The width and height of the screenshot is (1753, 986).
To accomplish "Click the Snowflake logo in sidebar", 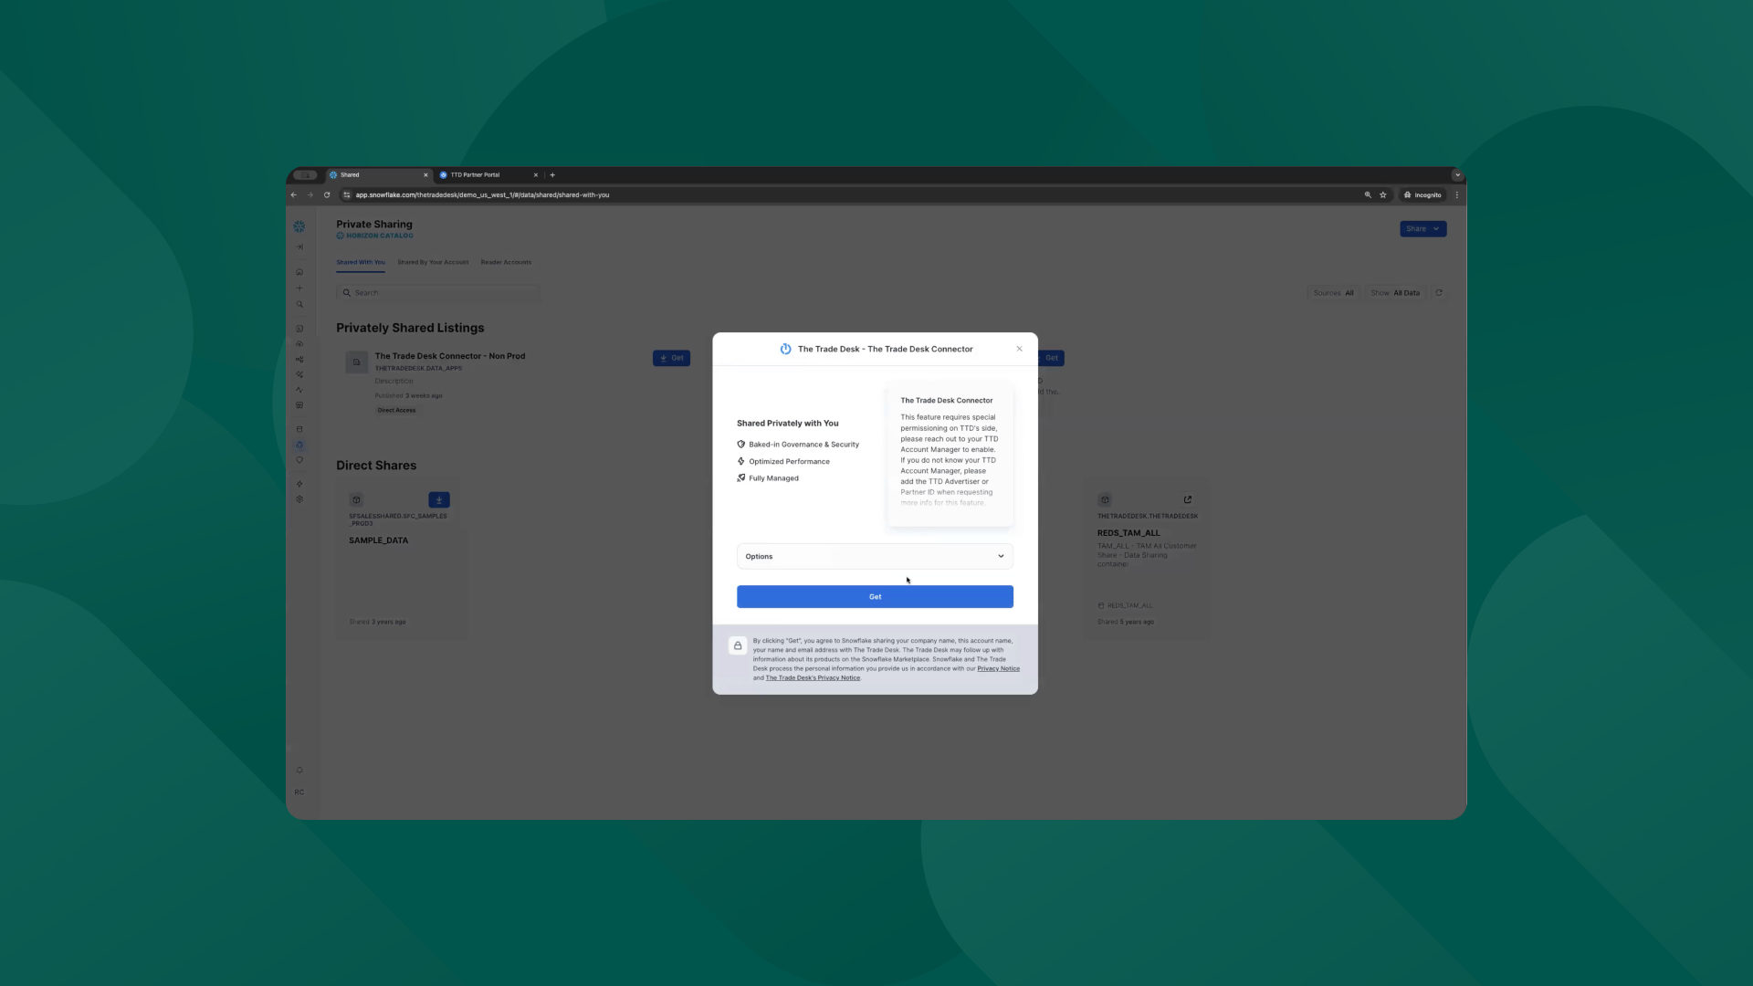I will (x=299, y=226).
